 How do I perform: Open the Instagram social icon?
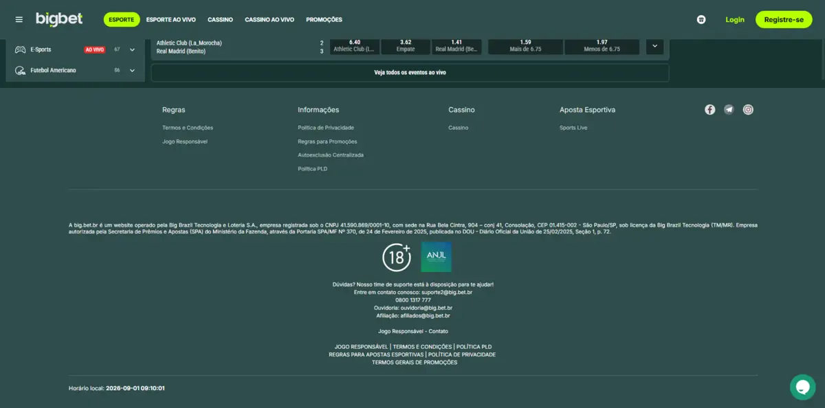point(748,109)
